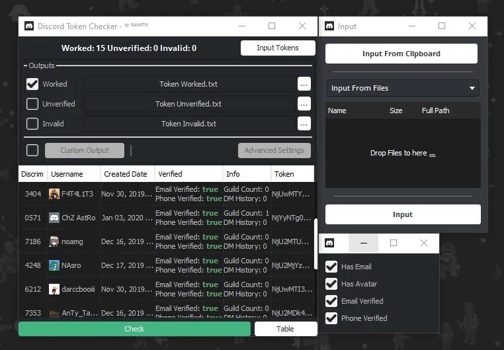Click AnTy_Ta... user avatar
The width and height of the screenshot is (504, 350).
54,313
